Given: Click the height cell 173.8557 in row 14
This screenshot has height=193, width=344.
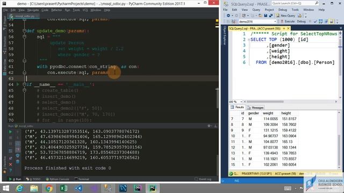Looking at the screenshot, I should click(289, 159).
